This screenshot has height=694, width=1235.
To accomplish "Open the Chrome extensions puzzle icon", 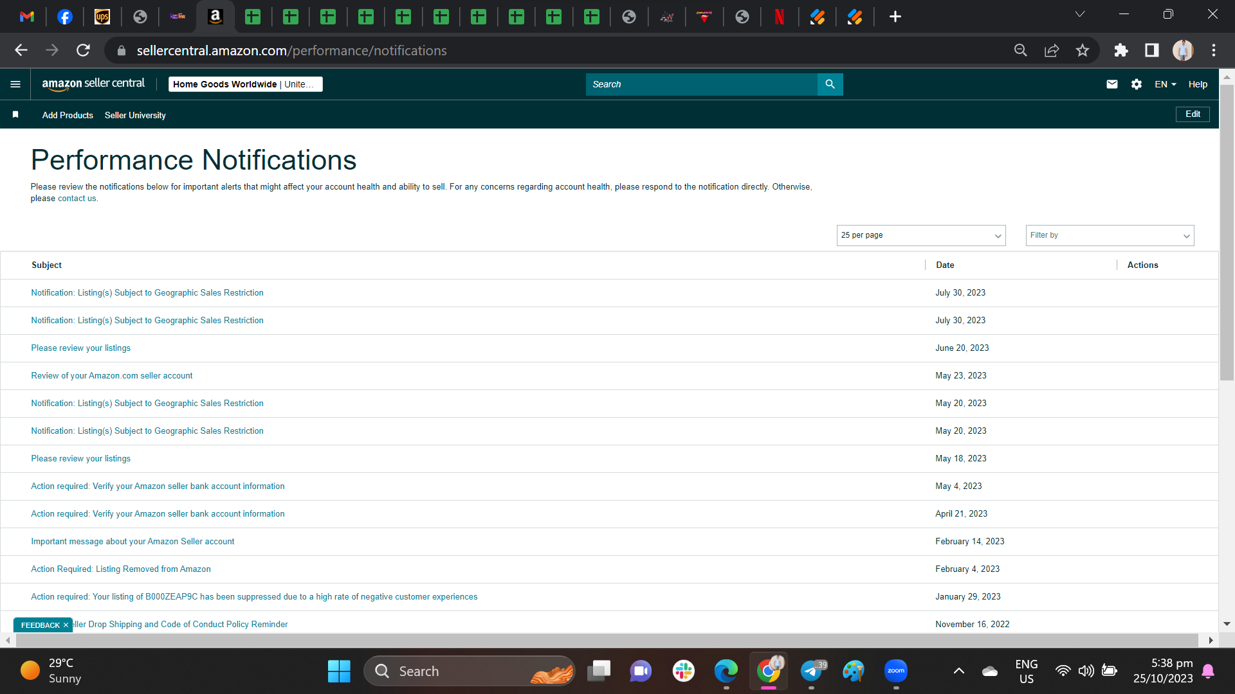I will (1121, 50).
